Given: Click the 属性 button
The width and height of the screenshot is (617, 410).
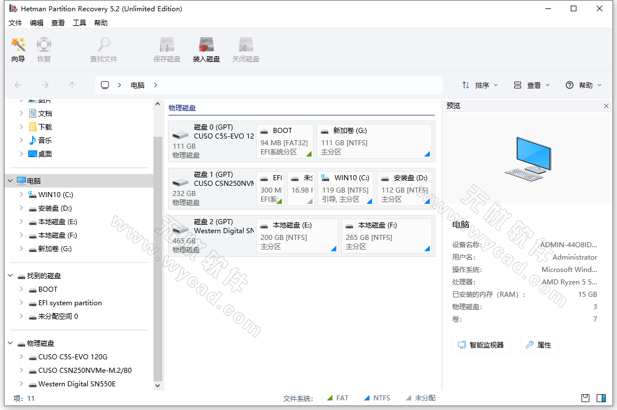Looking at the screenshot, I should [539, 344].
